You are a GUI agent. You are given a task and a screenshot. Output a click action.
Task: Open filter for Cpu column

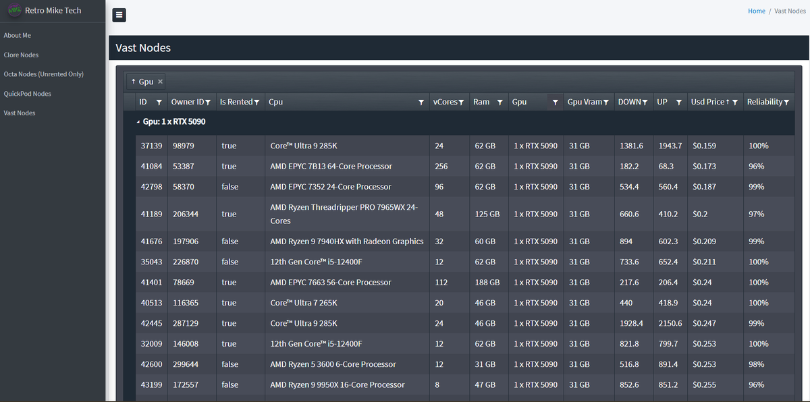tap(421, 103)
